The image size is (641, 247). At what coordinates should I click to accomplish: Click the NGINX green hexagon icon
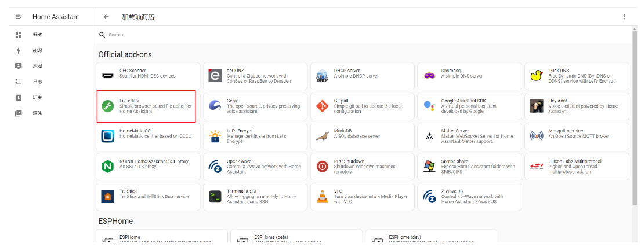107,166
